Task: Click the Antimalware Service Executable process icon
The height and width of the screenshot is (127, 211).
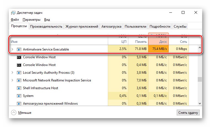Action: (x=19, y=49)
